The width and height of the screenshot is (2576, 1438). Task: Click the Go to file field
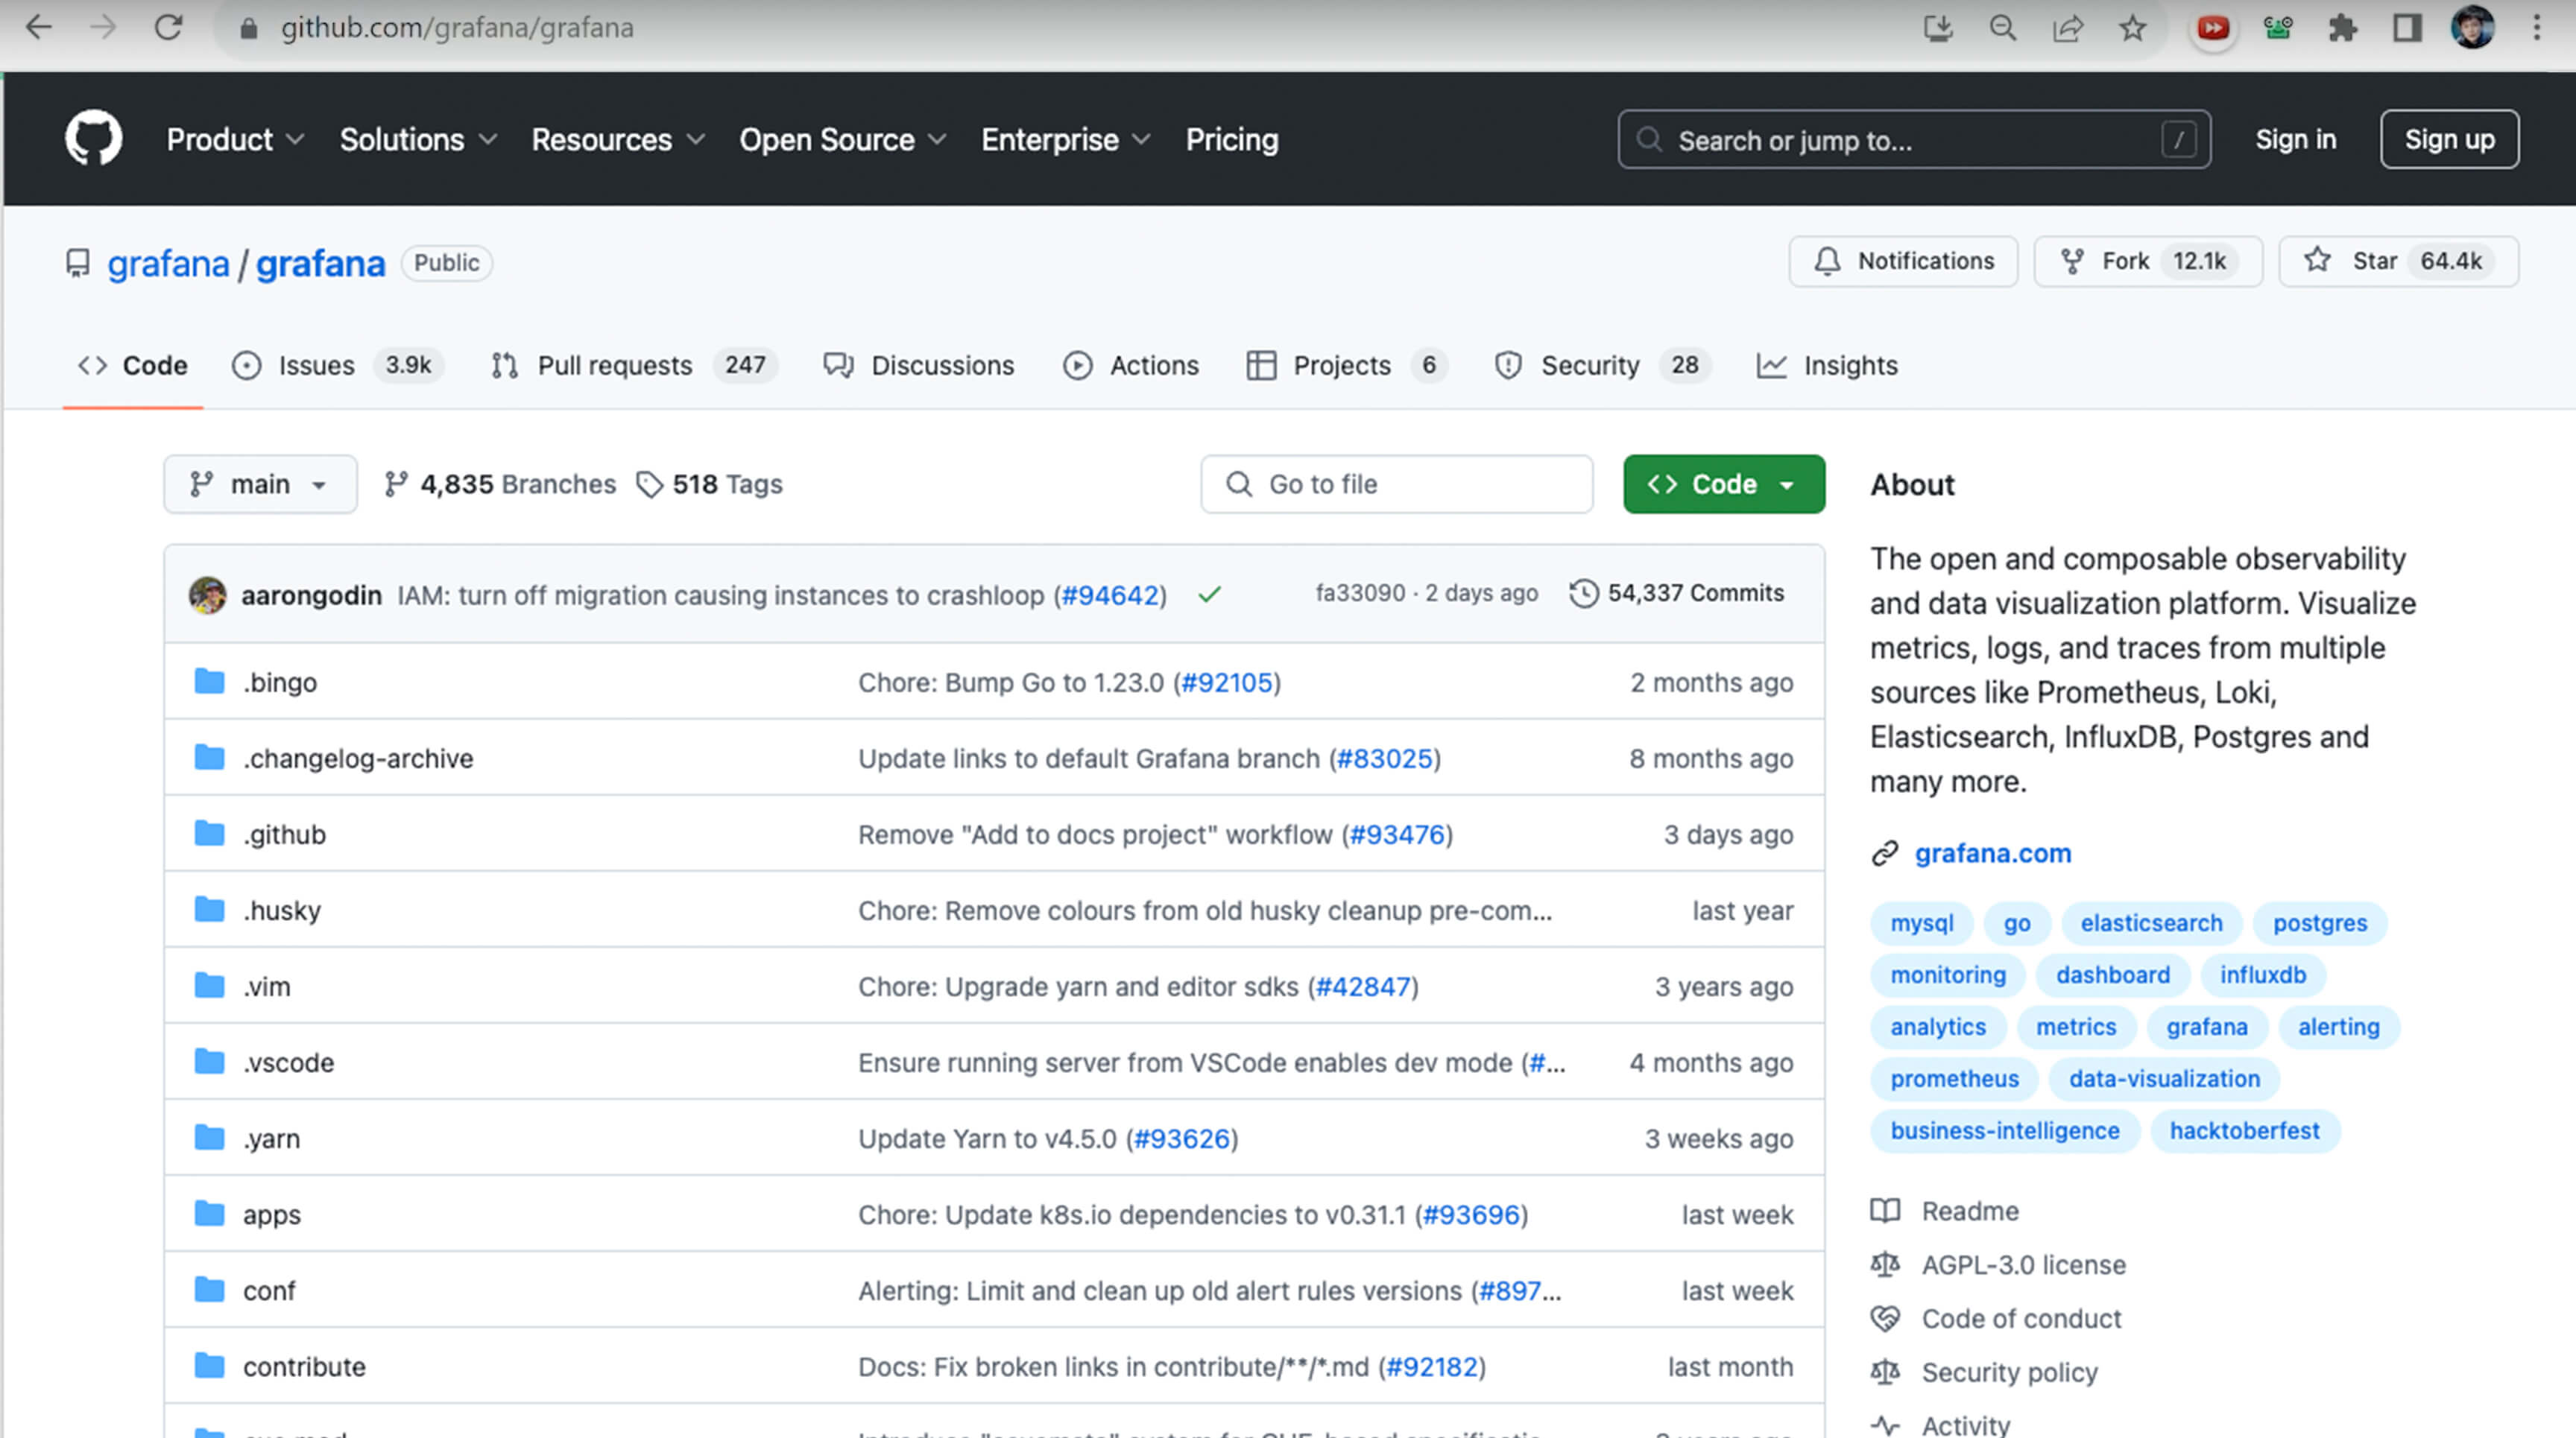pos(1396,484)
